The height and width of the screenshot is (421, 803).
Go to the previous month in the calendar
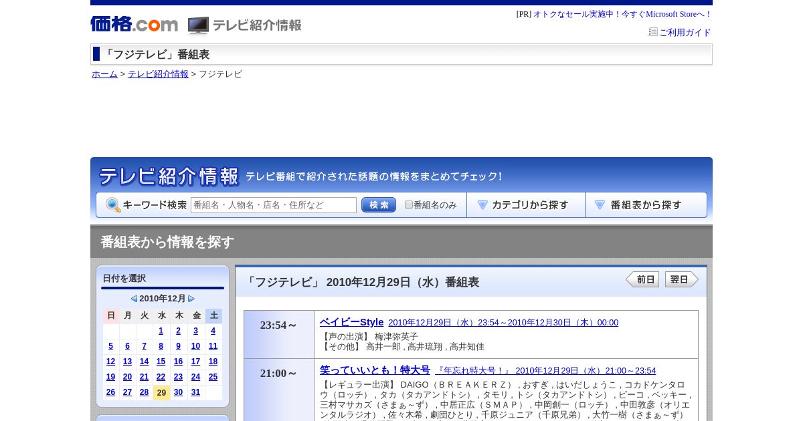[134, 299]
